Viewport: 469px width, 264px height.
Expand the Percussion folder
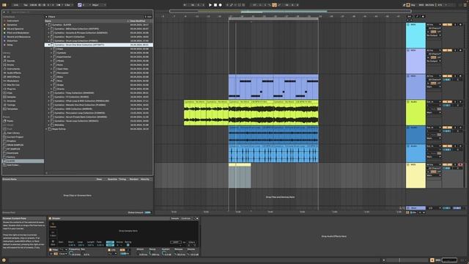pos(51,73)
